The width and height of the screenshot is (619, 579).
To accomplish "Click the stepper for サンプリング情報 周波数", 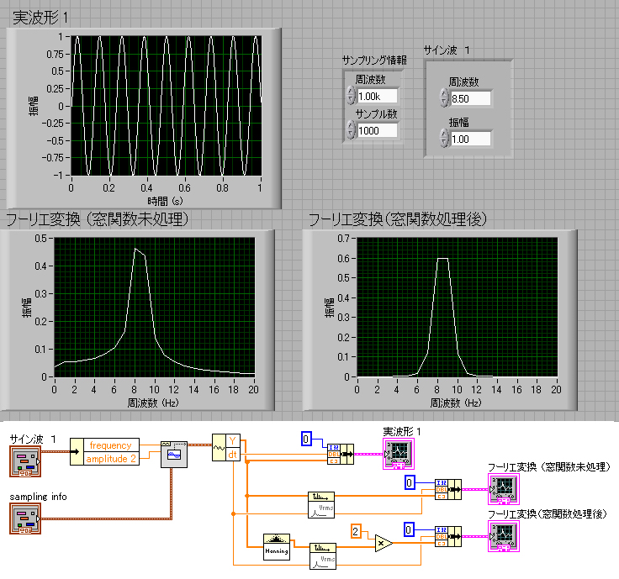I will click(x=351, y=96).
